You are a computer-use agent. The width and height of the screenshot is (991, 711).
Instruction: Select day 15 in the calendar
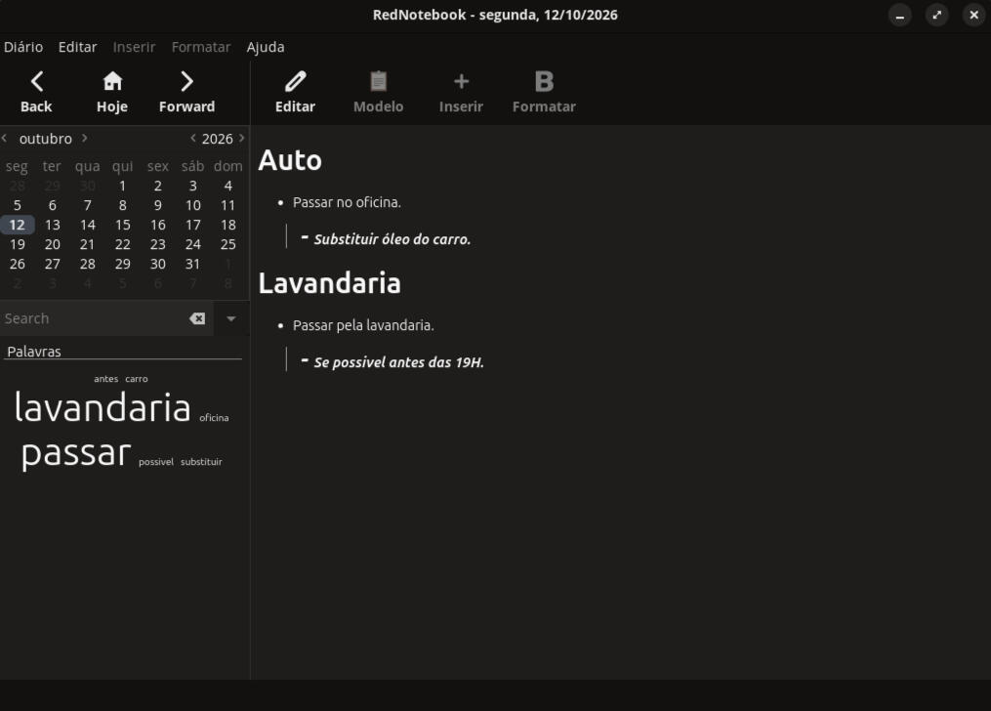pyautogui.click(x=123, y=225)
